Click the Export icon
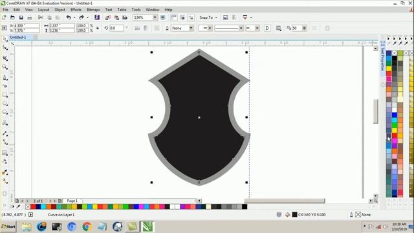The width and height of the screenshot is (414, 233). click(116, 17)
